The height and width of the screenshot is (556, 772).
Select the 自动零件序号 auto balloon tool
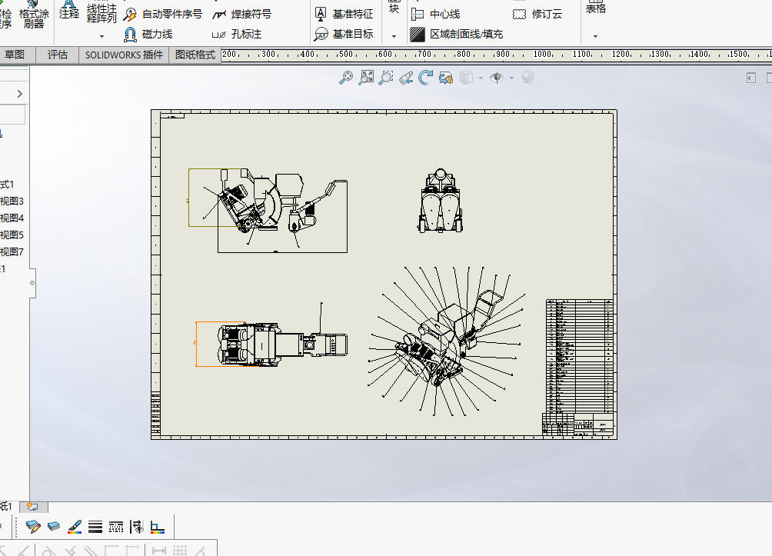162,15
